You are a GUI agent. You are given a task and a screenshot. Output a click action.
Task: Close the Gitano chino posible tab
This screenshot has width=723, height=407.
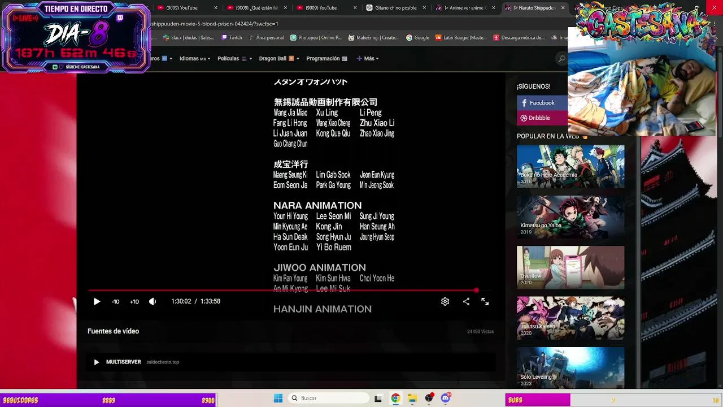425,8
